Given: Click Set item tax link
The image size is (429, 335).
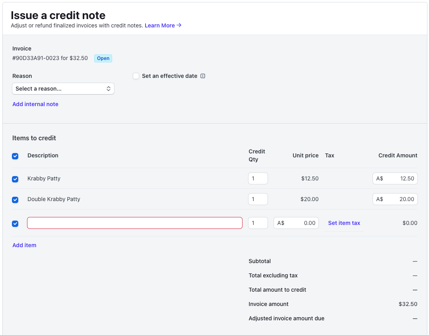Looking at the screenshot, I should click(344, 223).
